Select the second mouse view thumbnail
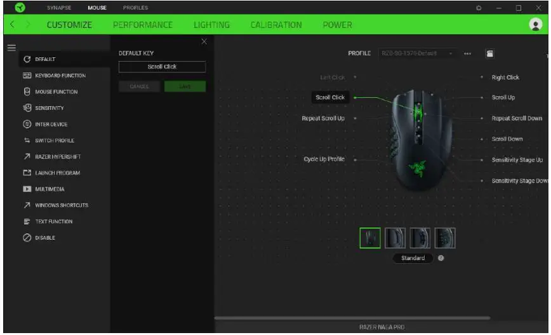The height and width of the screenshot is (335, 551). (395, 238)
